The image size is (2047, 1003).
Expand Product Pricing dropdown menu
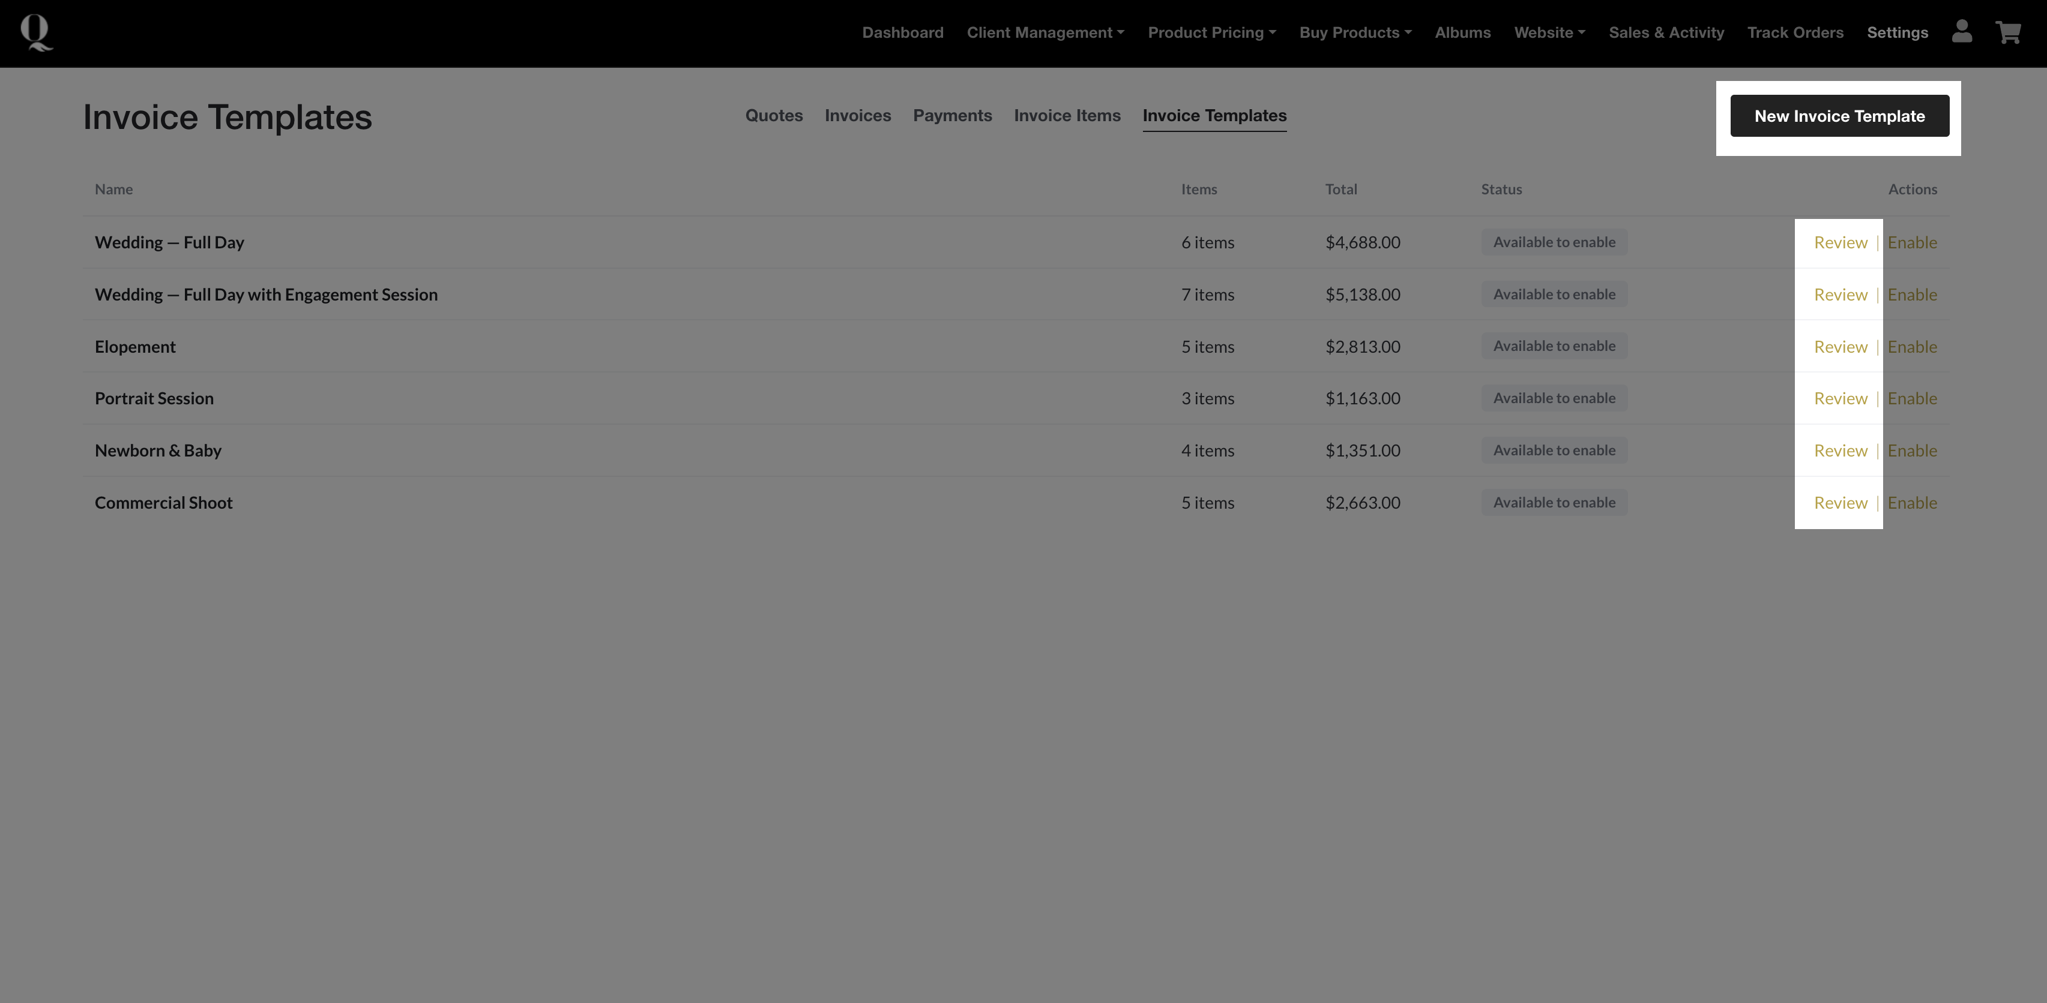click(1211, 32)
